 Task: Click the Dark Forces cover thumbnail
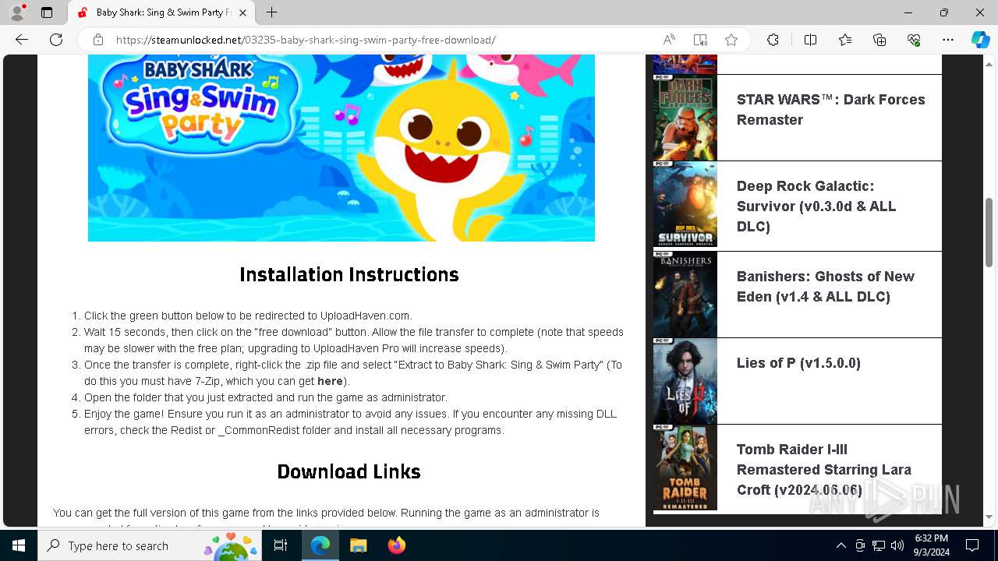pos(685,118)
